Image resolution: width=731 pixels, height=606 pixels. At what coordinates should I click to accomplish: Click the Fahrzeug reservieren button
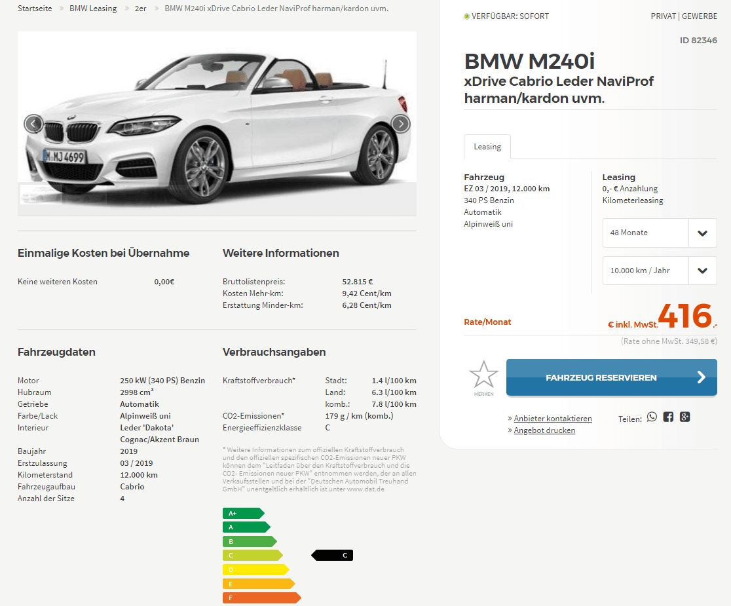pos(612,377)
